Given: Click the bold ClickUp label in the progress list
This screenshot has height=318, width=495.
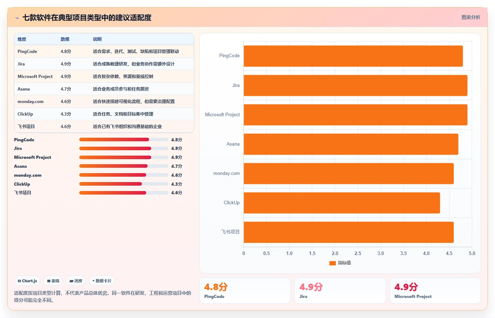Looking at the screenshot, I should pyautogui.click(x=22, y=184).
